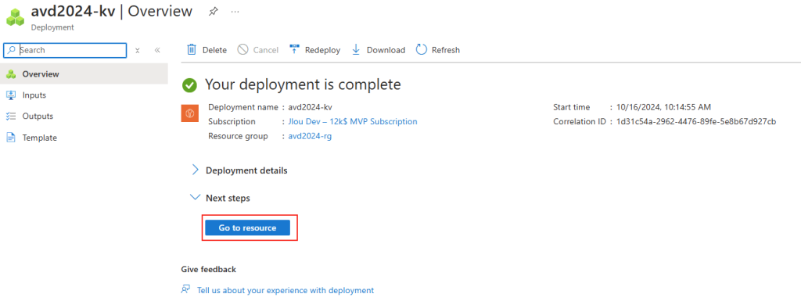Click the Start time value 10/16/2024
The image size is (801, 301).
click(x=663, y=107)
